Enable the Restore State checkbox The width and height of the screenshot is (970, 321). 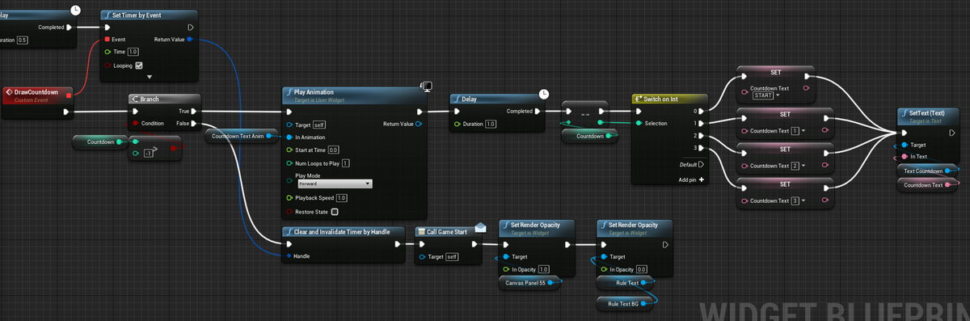click(x=334, y=212)
